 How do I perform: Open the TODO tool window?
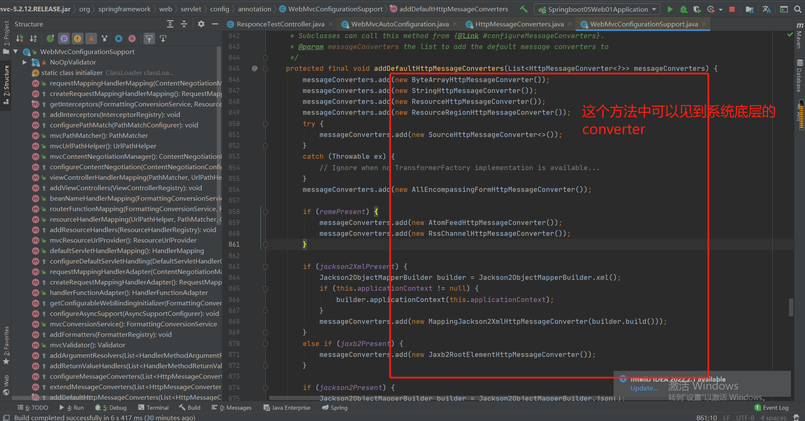pos(33,408)
